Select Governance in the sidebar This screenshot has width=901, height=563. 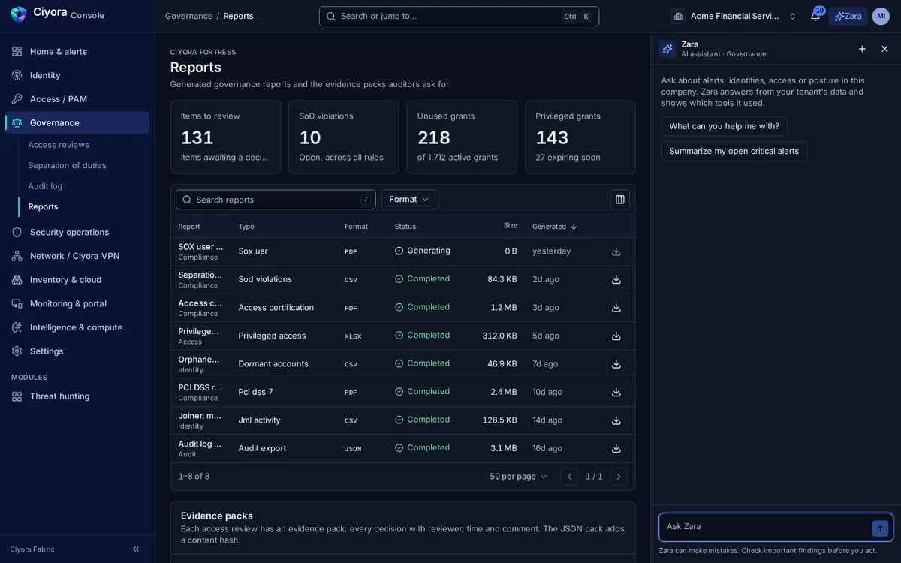[x=77, y=122]
